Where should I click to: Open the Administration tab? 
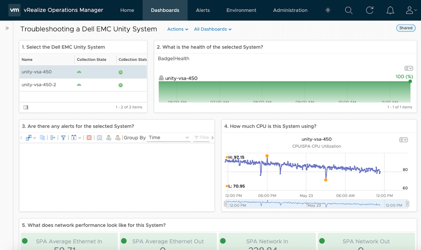click(290, 10)
